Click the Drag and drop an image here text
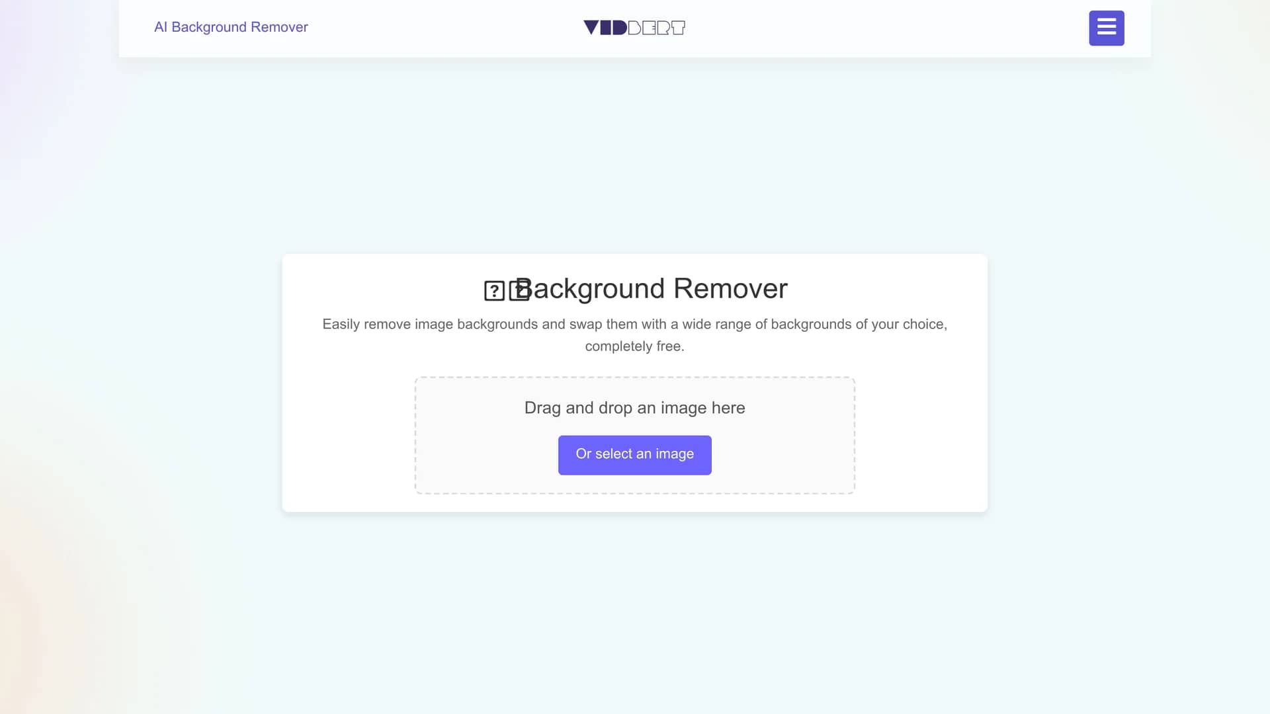This screenshot has height=714, width=1270. pyautogui.click(x=634, y=408)
